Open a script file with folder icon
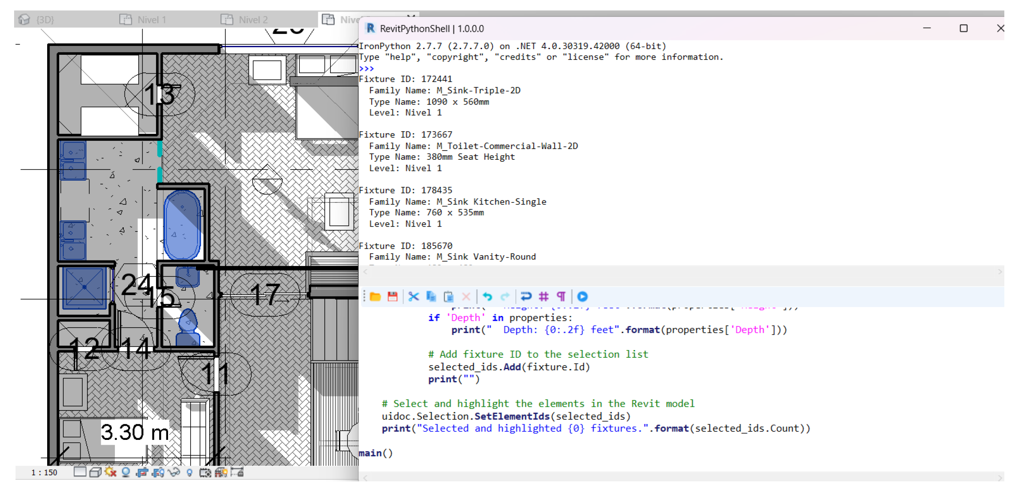The width and height of the screenshot is (1014, 491). click(x=375, y=297)
